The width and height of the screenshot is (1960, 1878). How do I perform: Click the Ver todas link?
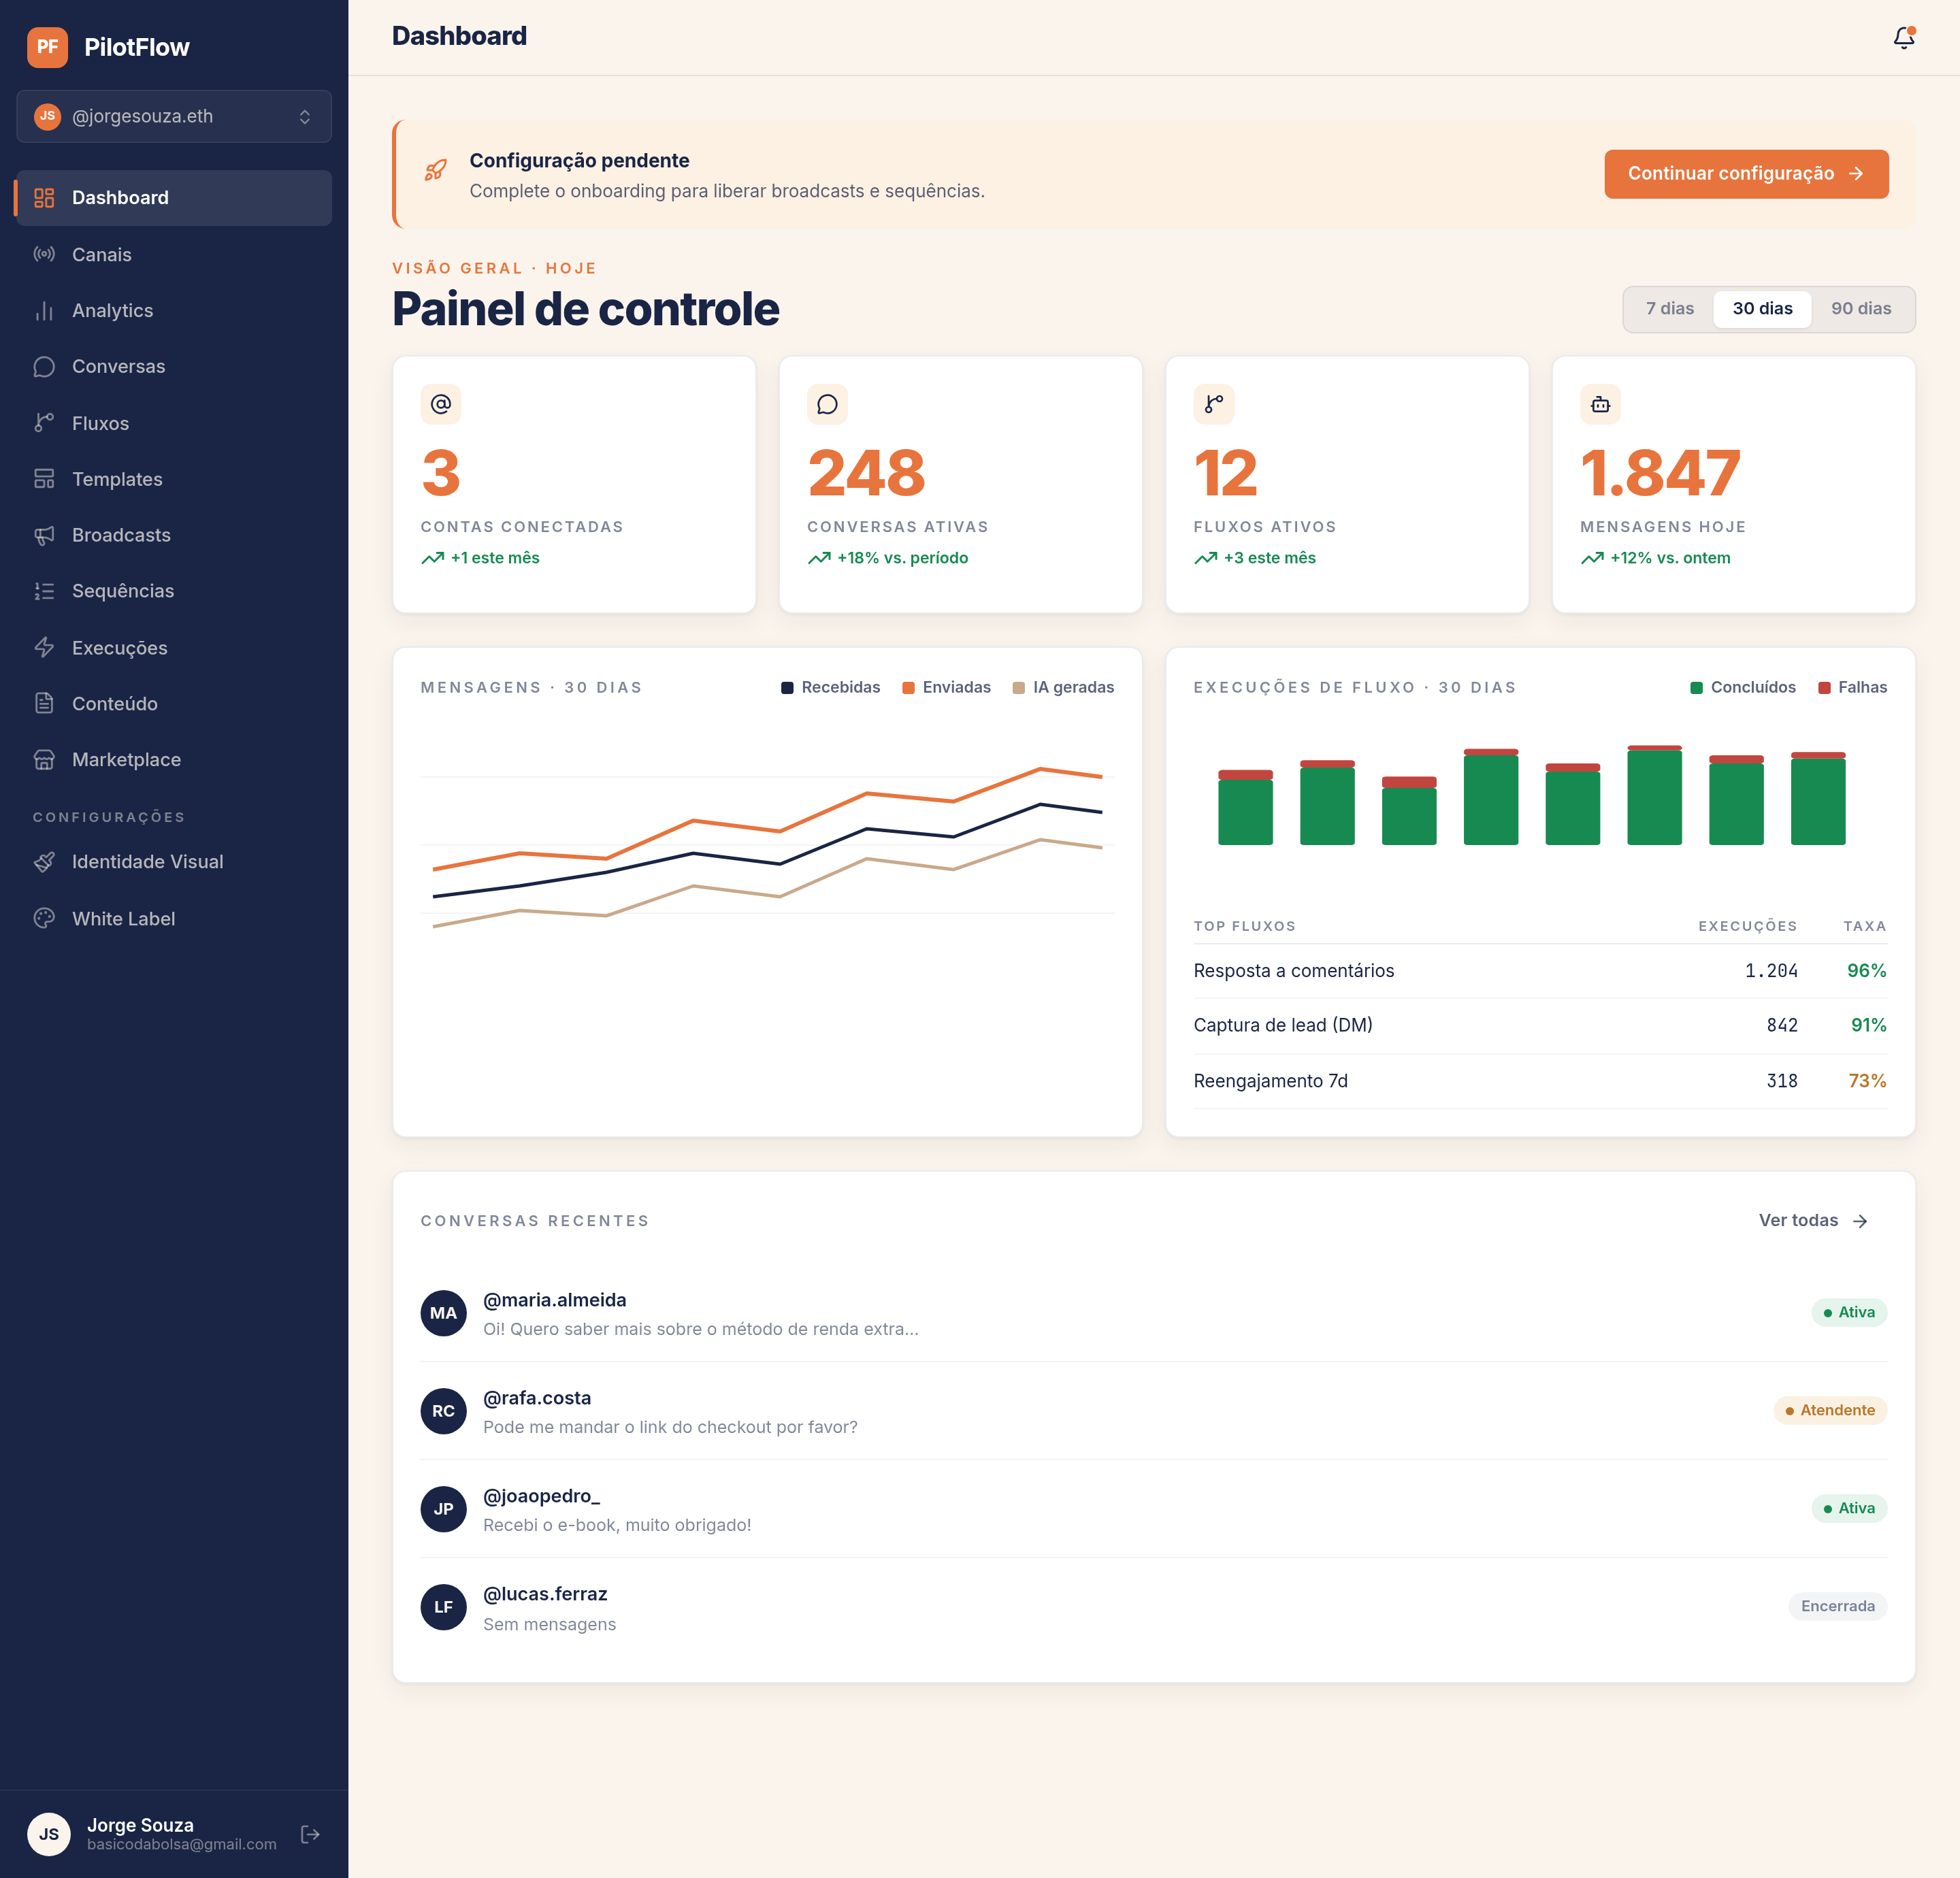point(1814,1221)
